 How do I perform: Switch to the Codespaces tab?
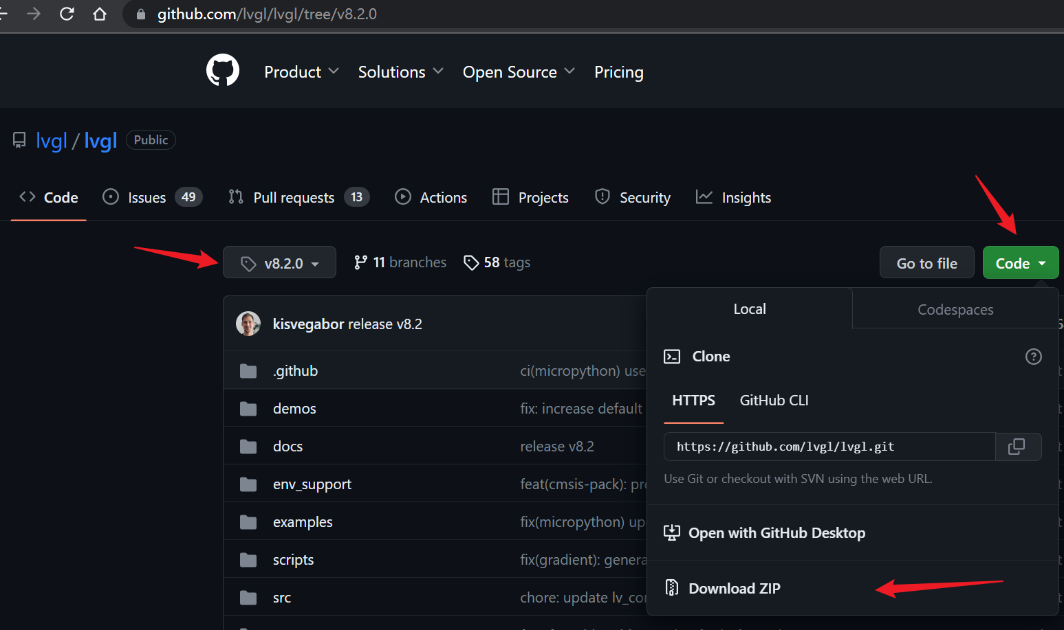pyautogui.click(x=955, y=310)
